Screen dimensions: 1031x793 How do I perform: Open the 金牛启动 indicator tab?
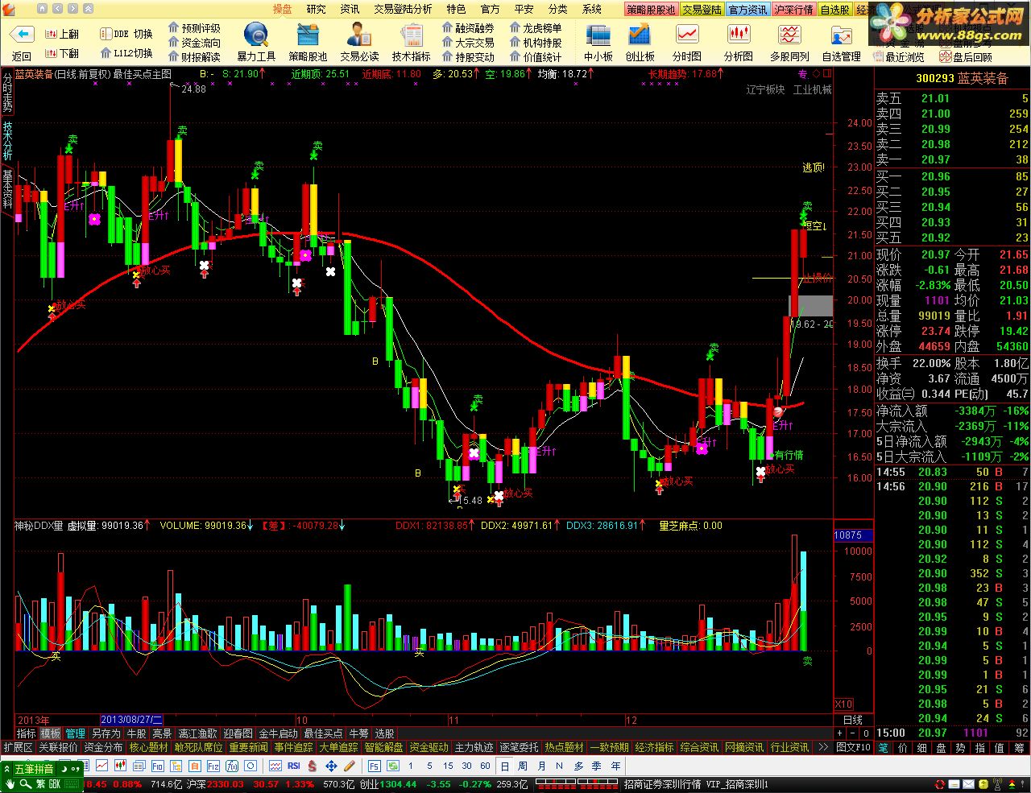pyautogui.click(x=278, y=733)
